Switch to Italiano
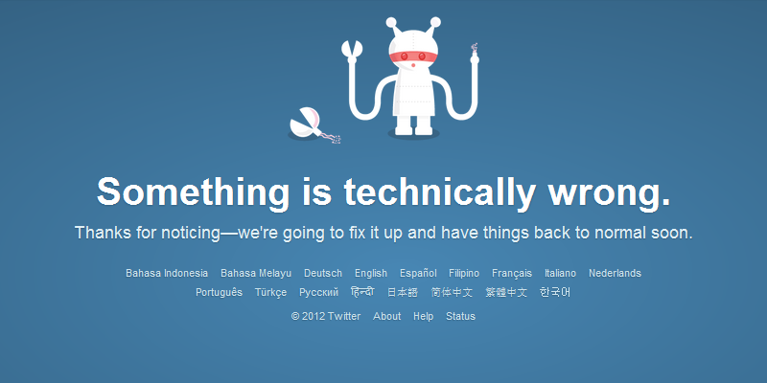The height and width of the screenshot is (383, 767). (560, 273)
